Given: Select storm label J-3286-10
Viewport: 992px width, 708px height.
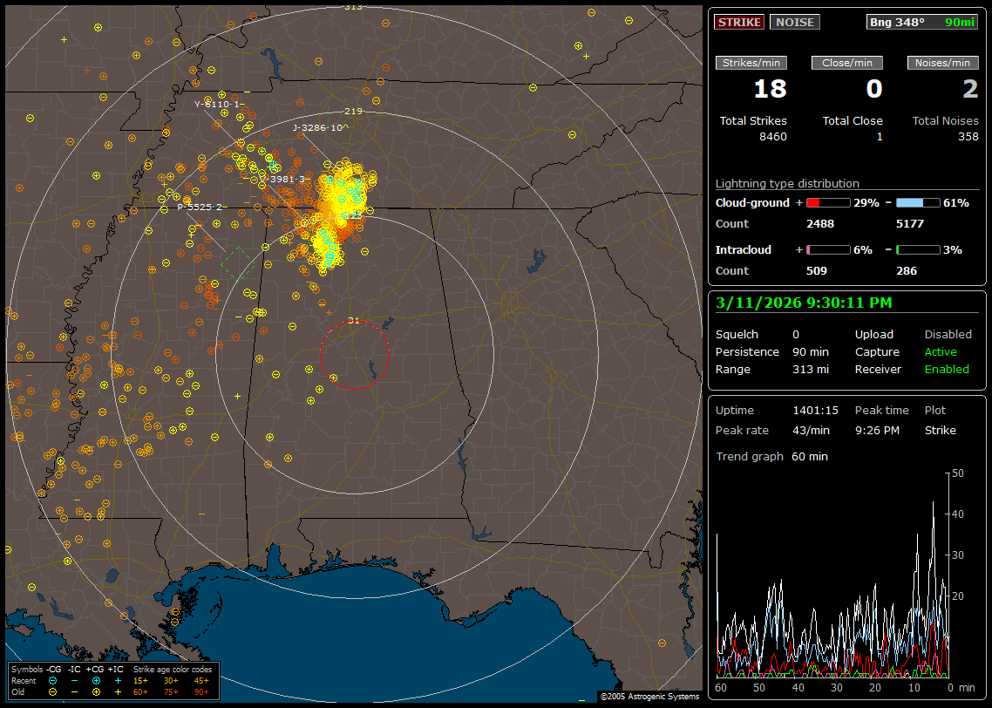Looking at the screenshot, I should (317, 128).
